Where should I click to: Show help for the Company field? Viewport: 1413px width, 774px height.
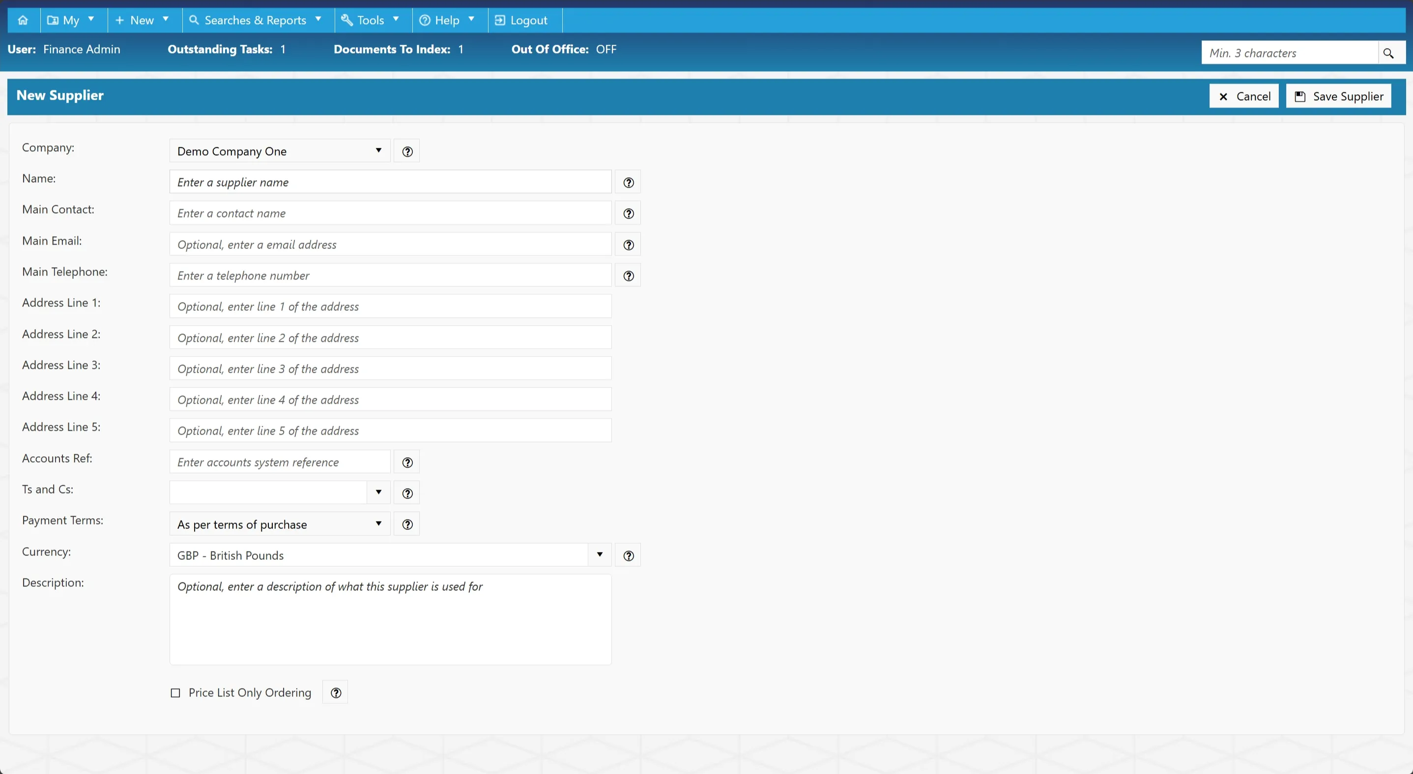[407, 152]
